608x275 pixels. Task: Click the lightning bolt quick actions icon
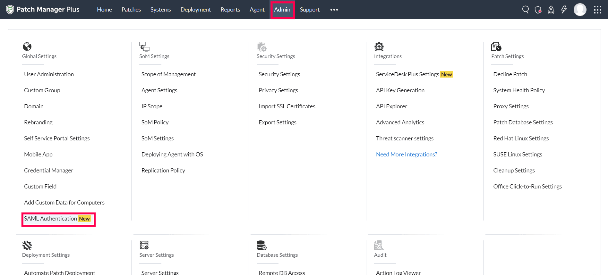tap(564, 10)
